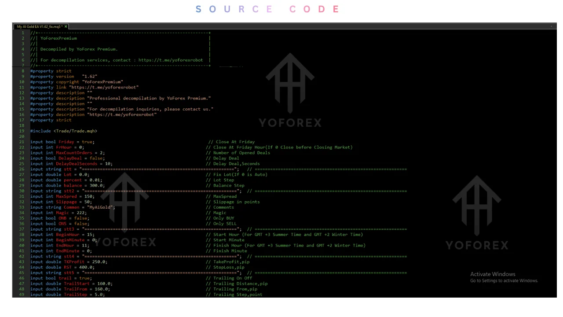Click the #property copyright "YoForexPremium" line
Image resolution: width=563 pixels, height=317 pixels.
(x=77, y=82)
